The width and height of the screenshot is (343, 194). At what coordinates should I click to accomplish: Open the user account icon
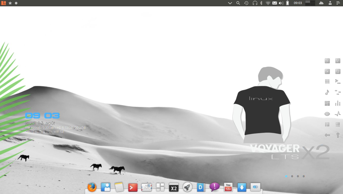tap(330, 3)
